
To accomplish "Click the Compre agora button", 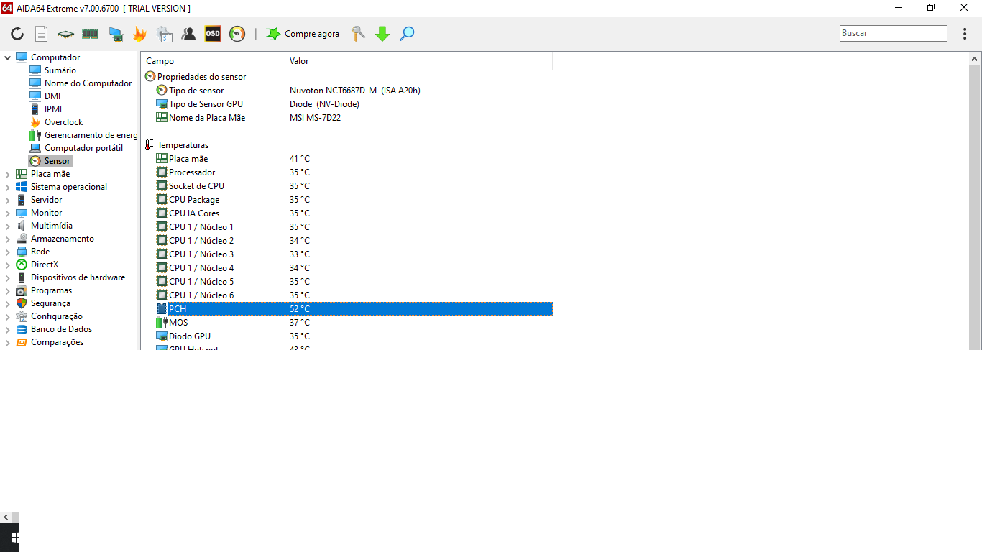I will [303, 34].
